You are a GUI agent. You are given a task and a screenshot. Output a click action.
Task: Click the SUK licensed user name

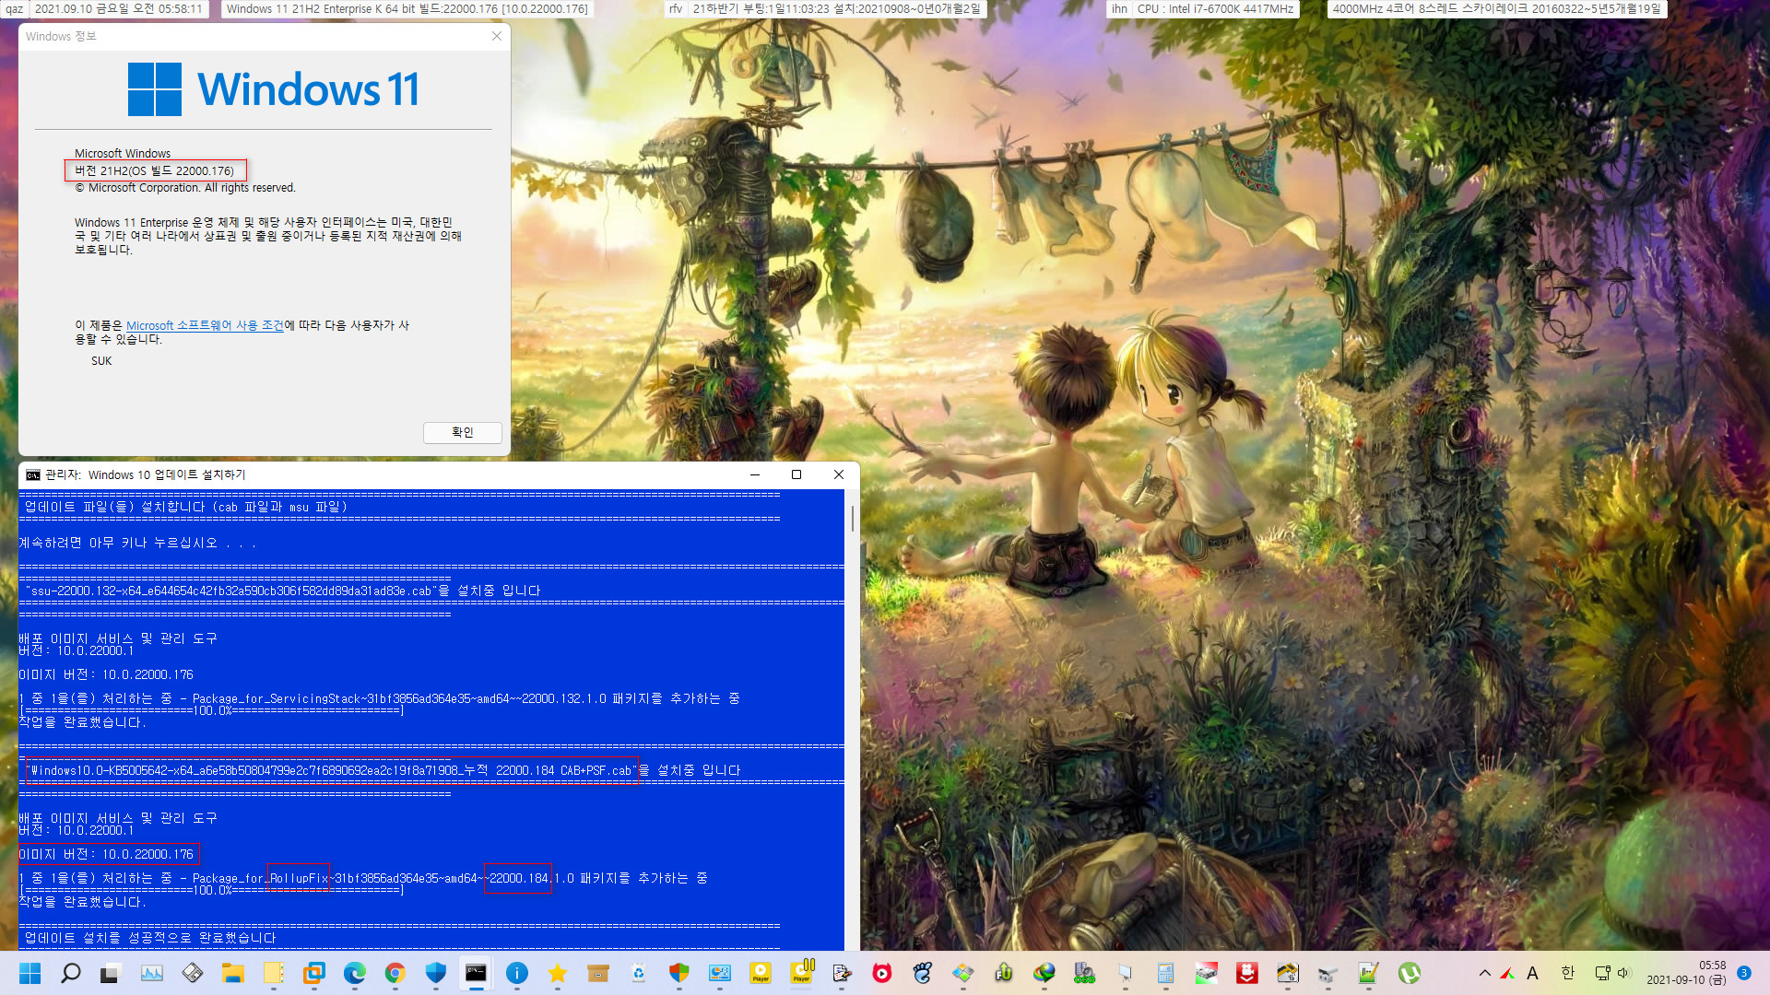click(x=101, y=361)
